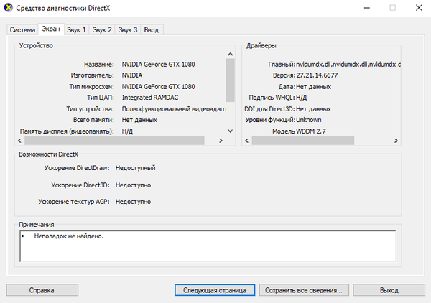The image size is (431, 303).
Task: Click the Уровни функций value 'Unknown'
Action: pos(308,120)
